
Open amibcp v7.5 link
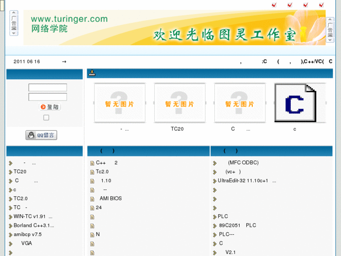click(27, 234)
